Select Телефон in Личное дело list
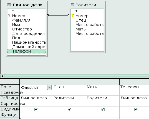This screenshot has width=149, height=119. [27, 51]
